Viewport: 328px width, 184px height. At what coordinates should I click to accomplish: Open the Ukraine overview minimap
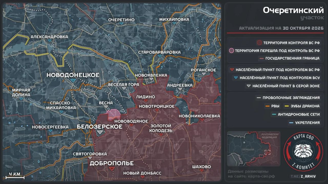(253, 149)
